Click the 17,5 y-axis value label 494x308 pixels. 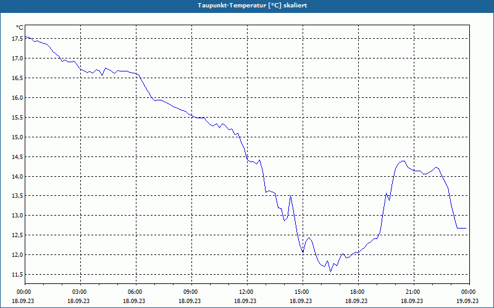point(18,39)
